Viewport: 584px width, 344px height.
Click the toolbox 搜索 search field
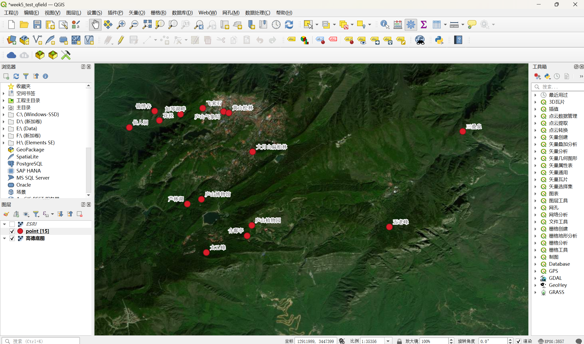tap(559, 87)
